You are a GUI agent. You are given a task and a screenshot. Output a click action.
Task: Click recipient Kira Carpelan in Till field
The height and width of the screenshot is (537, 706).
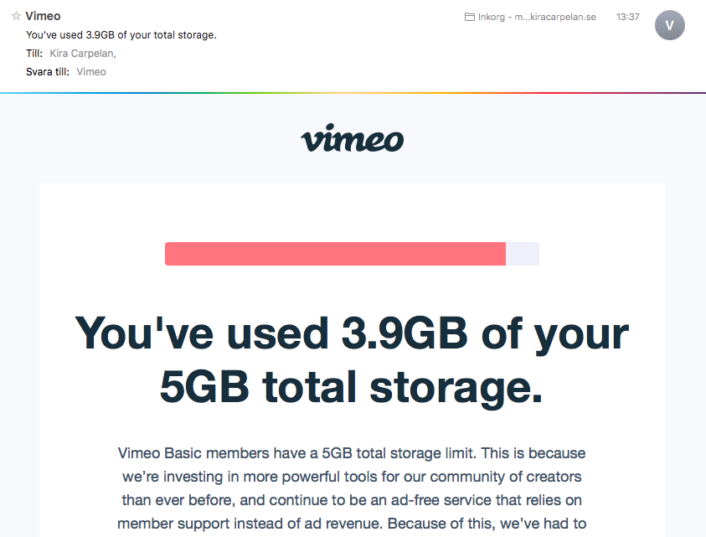pos(83,54)
